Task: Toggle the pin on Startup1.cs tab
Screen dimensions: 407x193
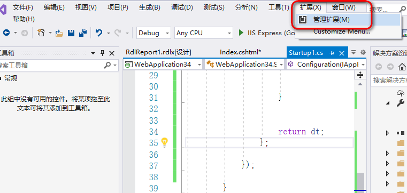Action: (x=332, y=53)
